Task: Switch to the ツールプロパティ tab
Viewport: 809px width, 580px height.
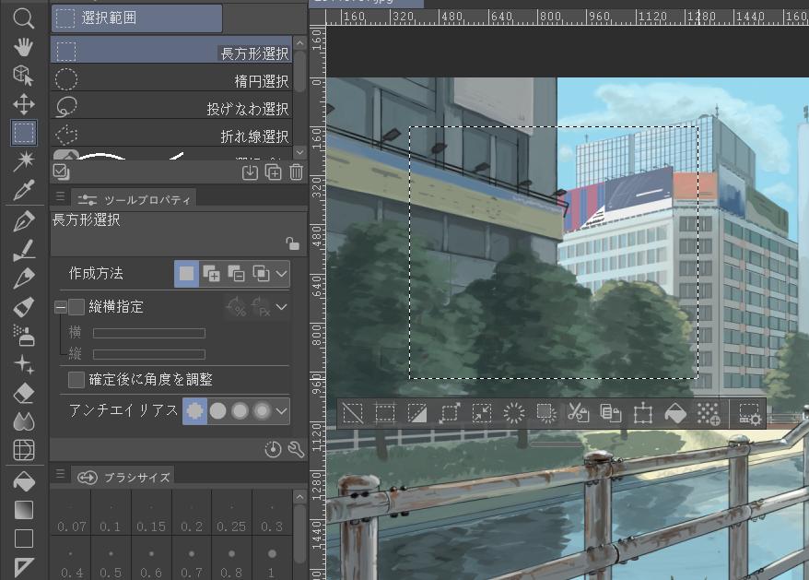Action: coord(134,200)
